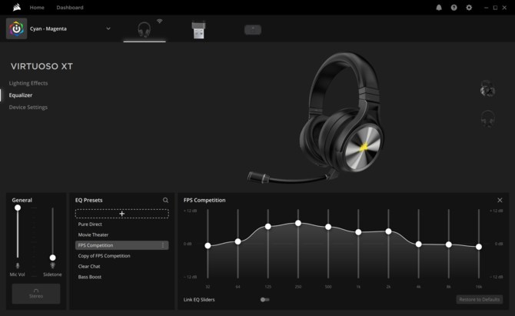Close the FPS Competition equalizer panel
Screen dimensions: 515x316
(x=500, y=200)
